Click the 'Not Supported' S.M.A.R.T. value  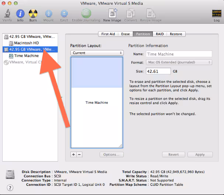click(x=162, y=180)
